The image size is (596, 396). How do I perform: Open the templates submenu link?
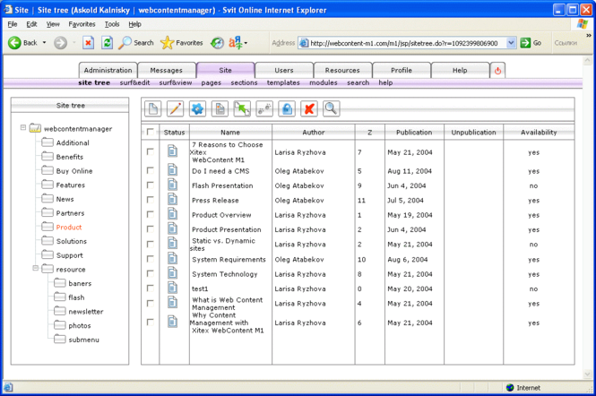[x=283, y=82]
